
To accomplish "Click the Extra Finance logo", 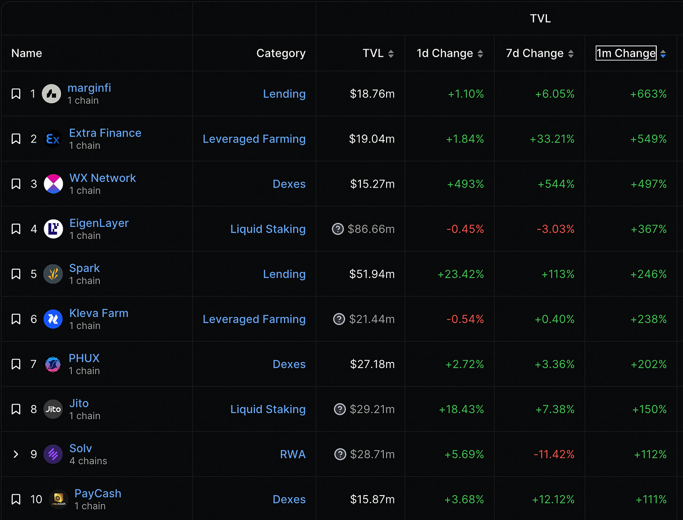I will pyautogui.click(x=53, y=139).
